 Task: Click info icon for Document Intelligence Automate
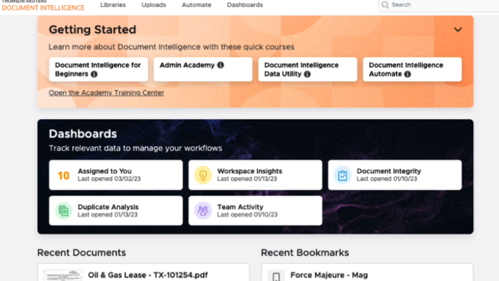[408, 74]
